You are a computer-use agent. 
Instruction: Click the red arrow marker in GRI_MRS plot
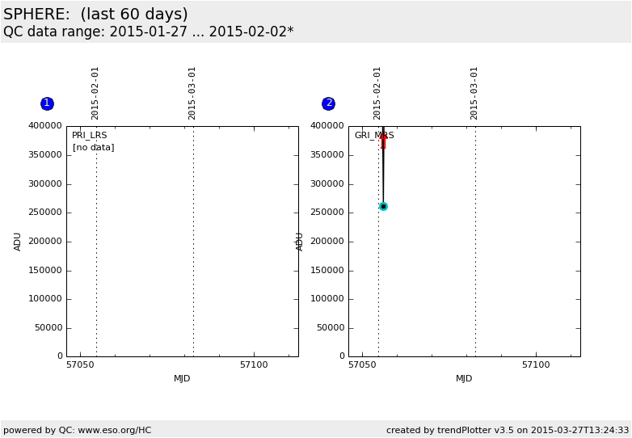pyautogui.click(x=383, y=140)
